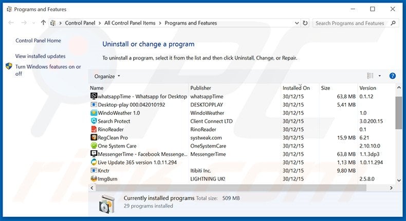The width and height of the screenshot is (406, 221).
Task: Sort by the Size column header
Action: pyautogui.click(x=325, y=88)
